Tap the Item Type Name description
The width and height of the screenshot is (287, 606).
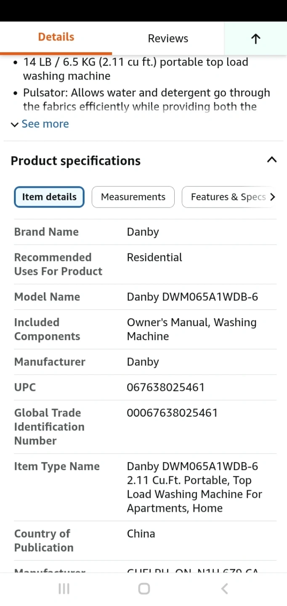click(194, 487)
